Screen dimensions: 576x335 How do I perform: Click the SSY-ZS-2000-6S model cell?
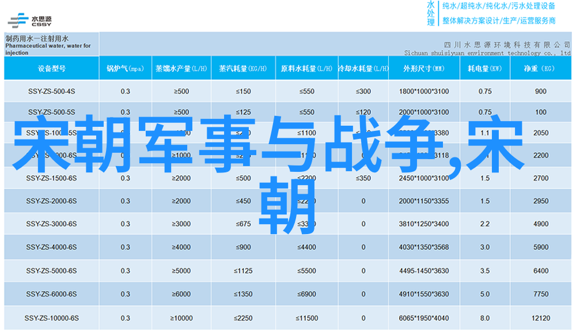coord(51,201)
